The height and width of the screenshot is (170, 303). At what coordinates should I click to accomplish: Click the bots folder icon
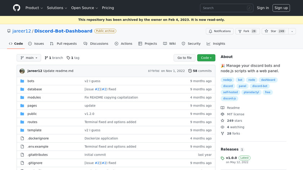pyautogui.click(x=22, y=81)
